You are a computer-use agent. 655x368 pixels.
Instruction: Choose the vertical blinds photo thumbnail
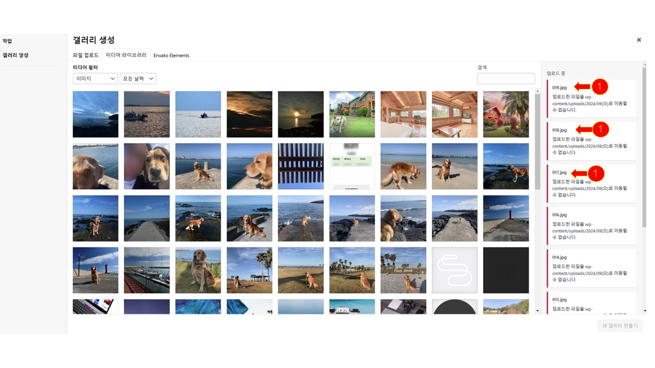tap(300, 166)
